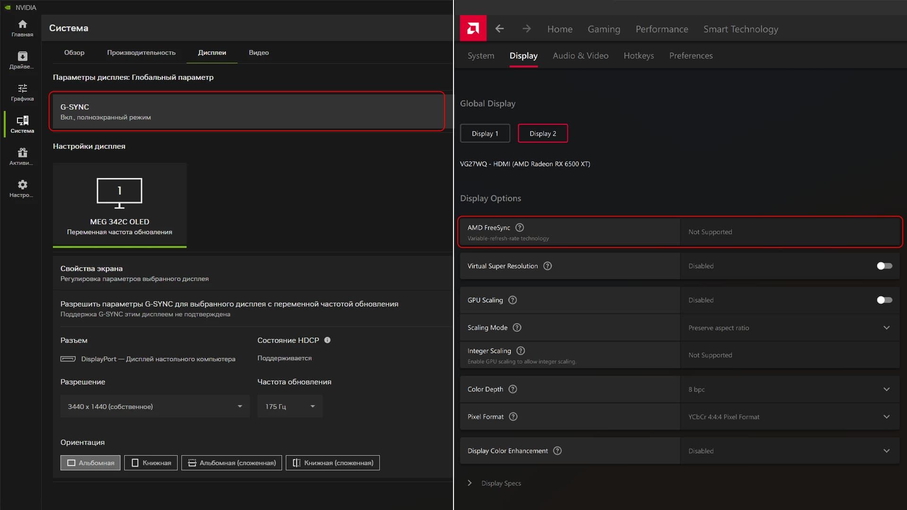Viewport: 907px width, 510px height.
Task: Open help icon beside GPU Scaling
Action: click(x=513, y=300)
